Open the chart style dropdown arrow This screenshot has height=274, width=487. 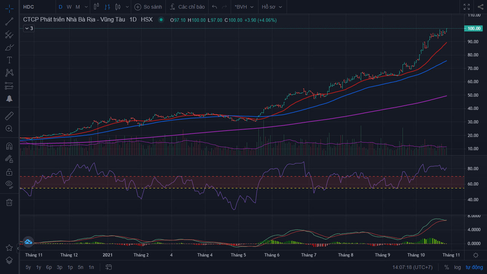point(127,7)
